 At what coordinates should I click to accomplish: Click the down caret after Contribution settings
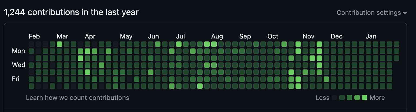(405, 13)
